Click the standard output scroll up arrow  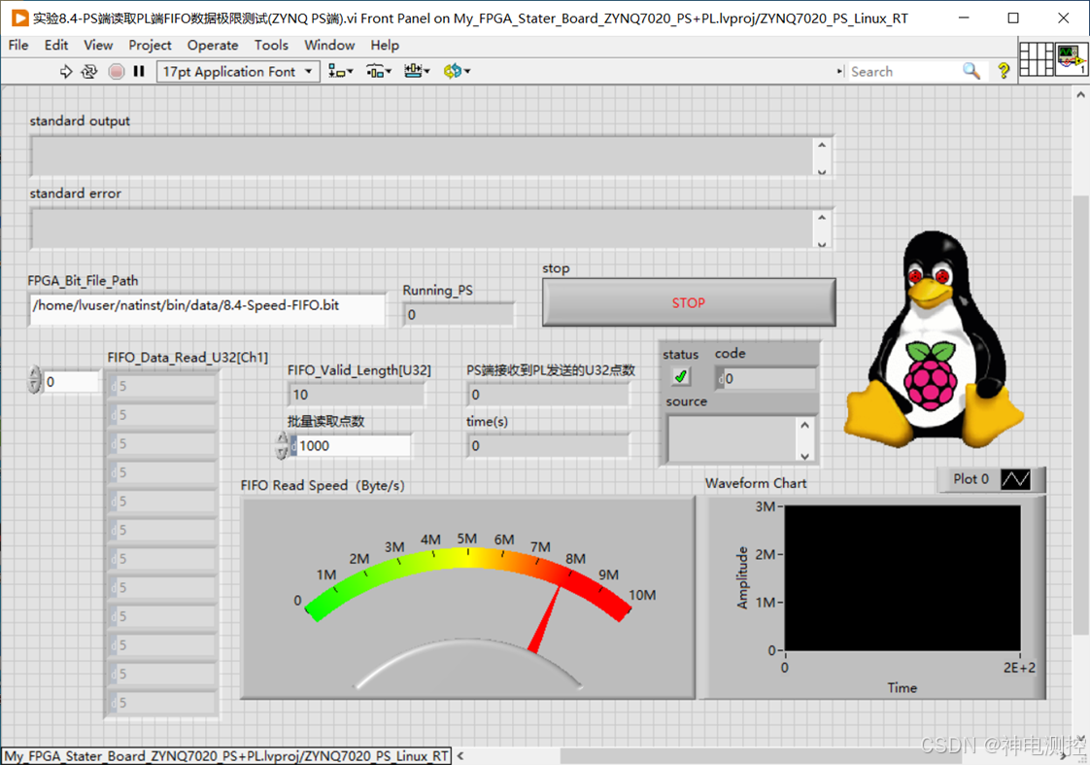coord(822,146)
